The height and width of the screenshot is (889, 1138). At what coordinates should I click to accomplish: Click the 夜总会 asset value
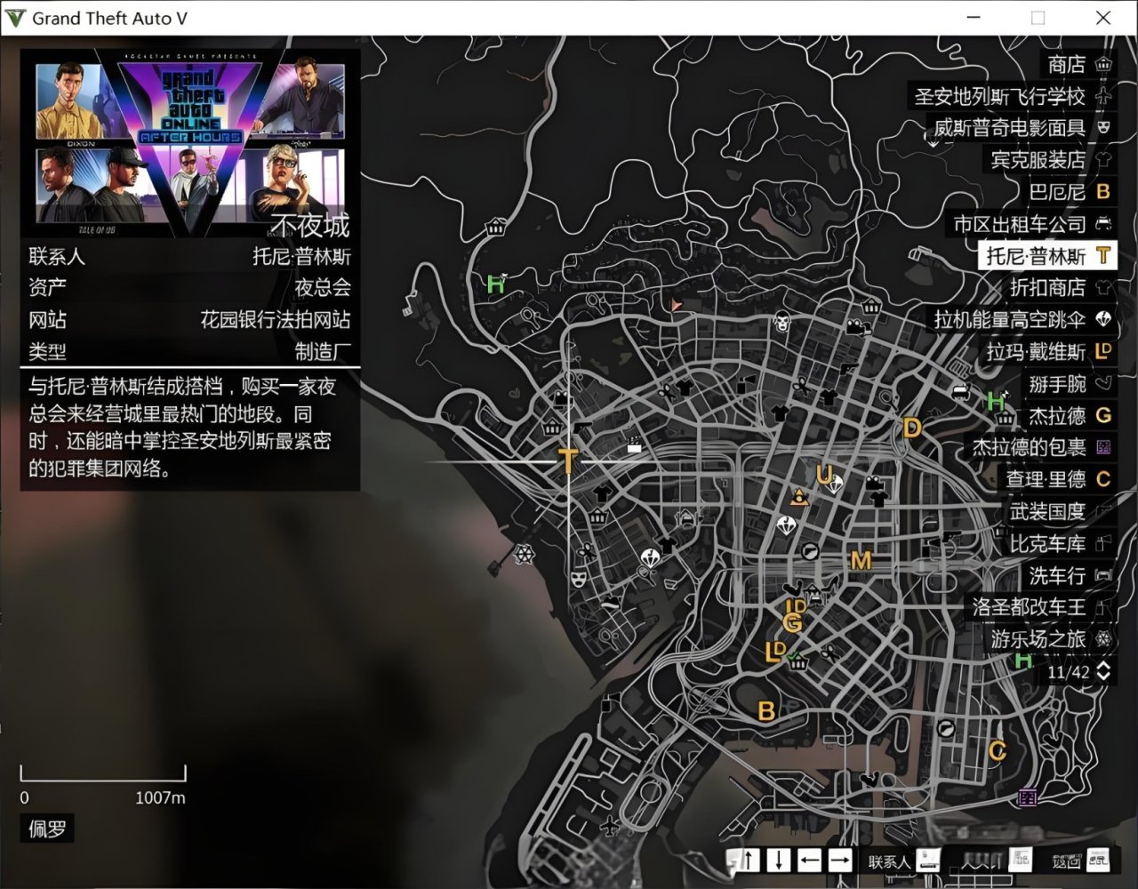click(323, 287)
